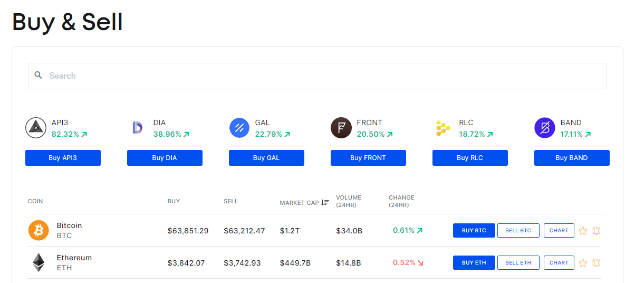
Task: Click Ethereum sell price $3,742.93
Action: (242, 263)
